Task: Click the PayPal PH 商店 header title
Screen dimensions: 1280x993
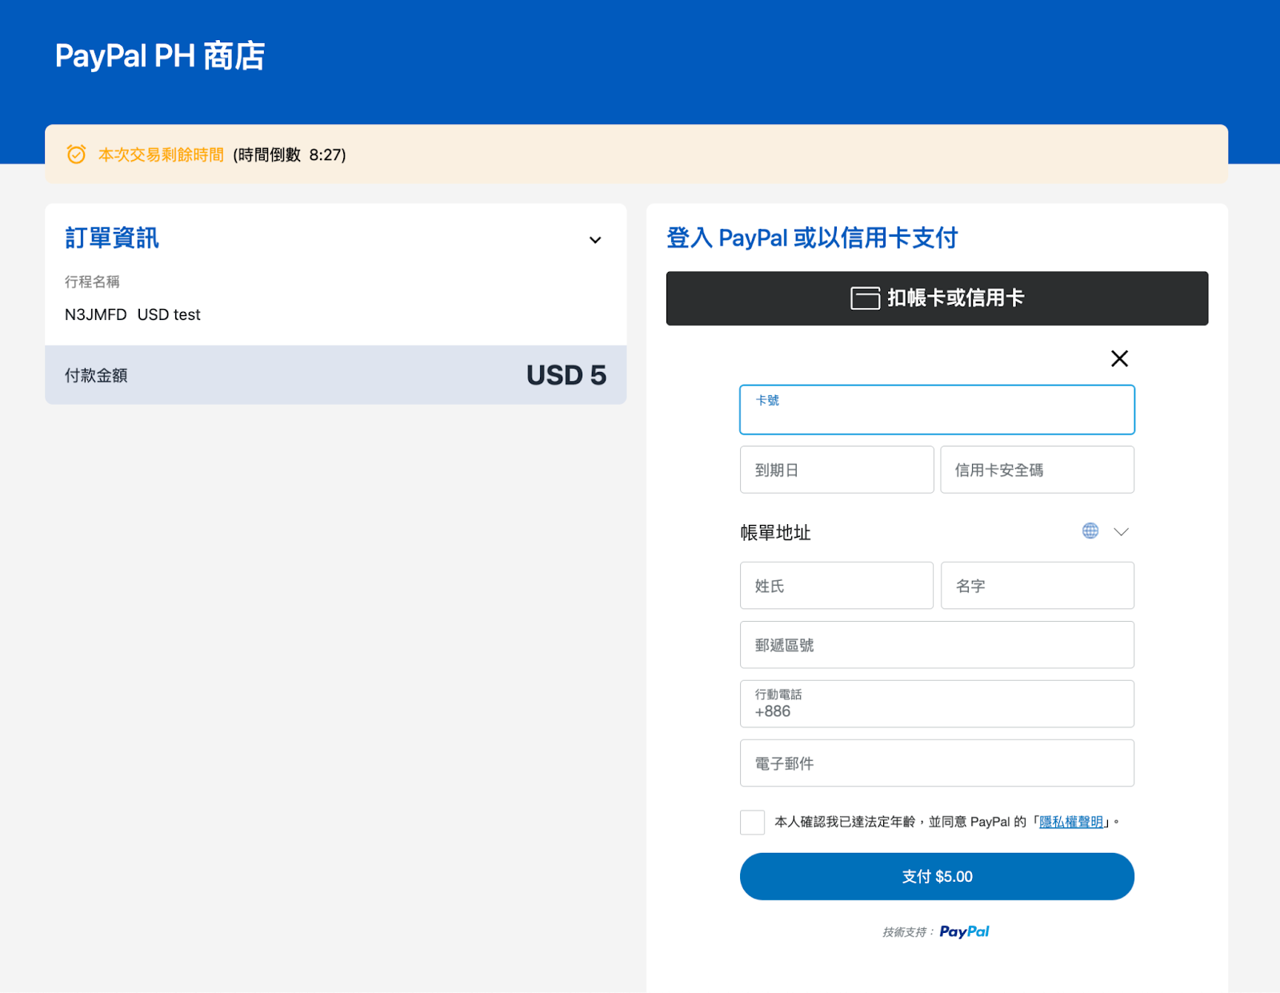Action: point(160,56)
